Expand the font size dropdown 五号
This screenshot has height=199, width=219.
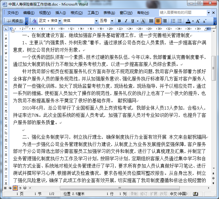[x=112, y=21]
